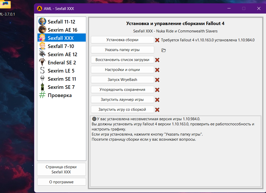
Task: Select Sexfall 7-10 in the modpack list
Action: pyautogui.click(x=61, y=46)
